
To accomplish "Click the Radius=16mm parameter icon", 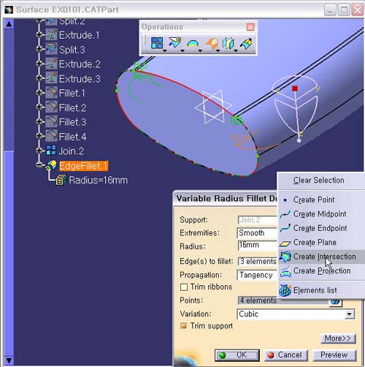I will pos(61,181).
